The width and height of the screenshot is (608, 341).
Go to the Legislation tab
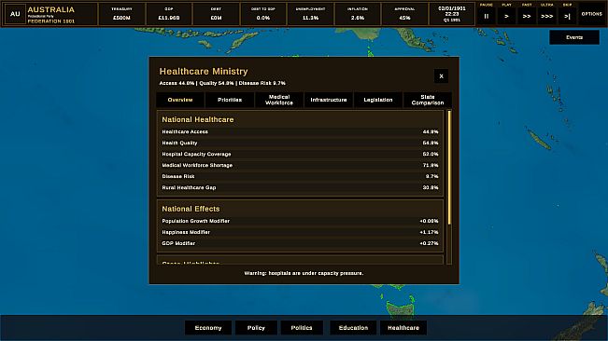coord(378,100)
